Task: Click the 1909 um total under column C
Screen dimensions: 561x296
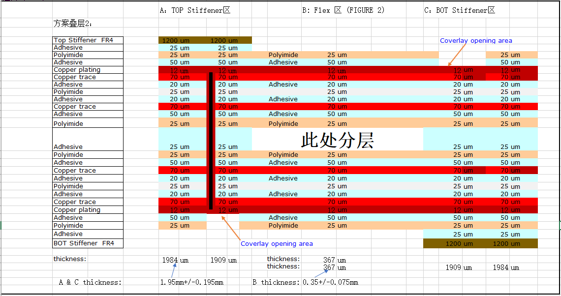Action: pos(459,267)
